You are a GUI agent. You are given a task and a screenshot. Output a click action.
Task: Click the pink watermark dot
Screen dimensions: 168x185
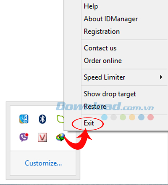pos(151,117)
